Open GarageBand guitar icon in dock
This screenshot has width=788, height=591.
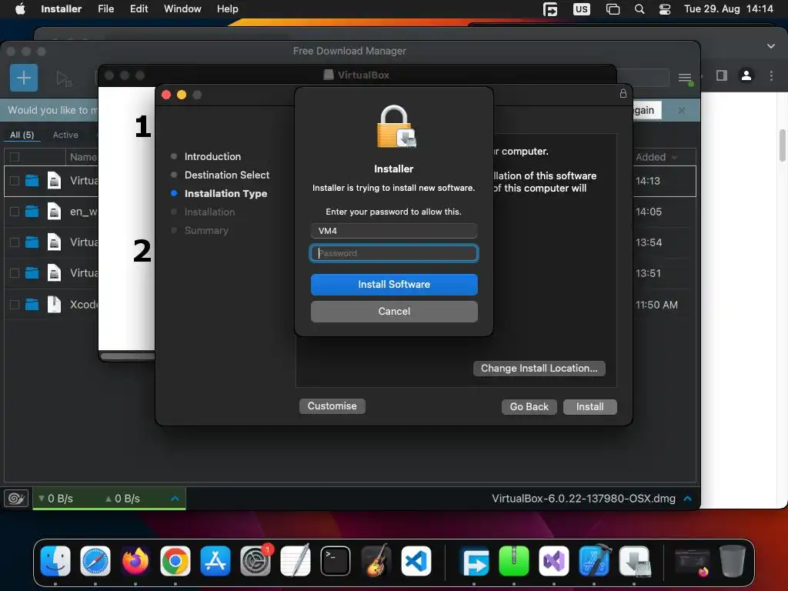tap(376, 561)
